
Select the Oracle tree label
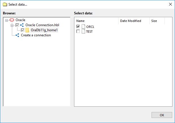point(20,20)
